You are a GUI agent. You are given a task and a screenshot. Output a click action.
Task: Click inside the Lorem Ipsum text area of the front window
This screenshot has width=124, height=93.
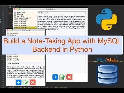pyautogui.click(x=25, y=72)
